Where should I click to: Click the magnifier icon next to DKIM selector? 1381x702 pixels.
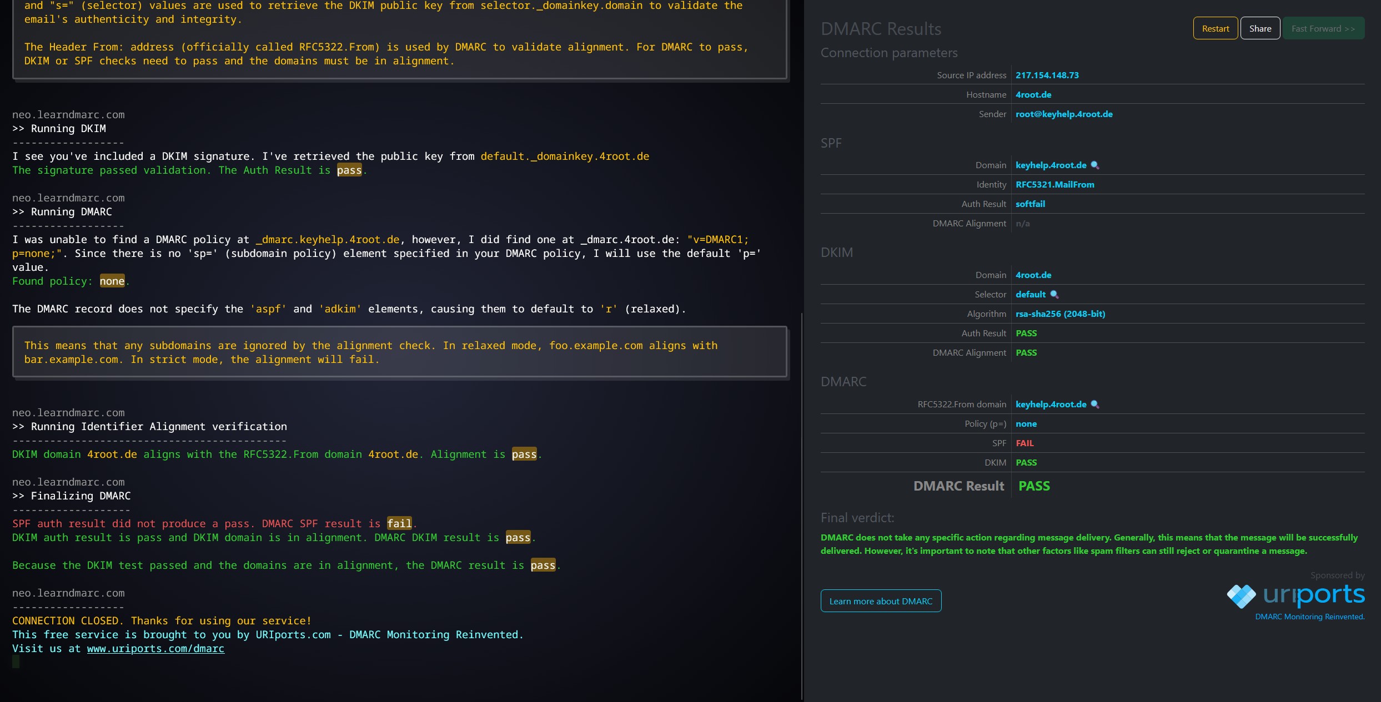point(1054,295)
